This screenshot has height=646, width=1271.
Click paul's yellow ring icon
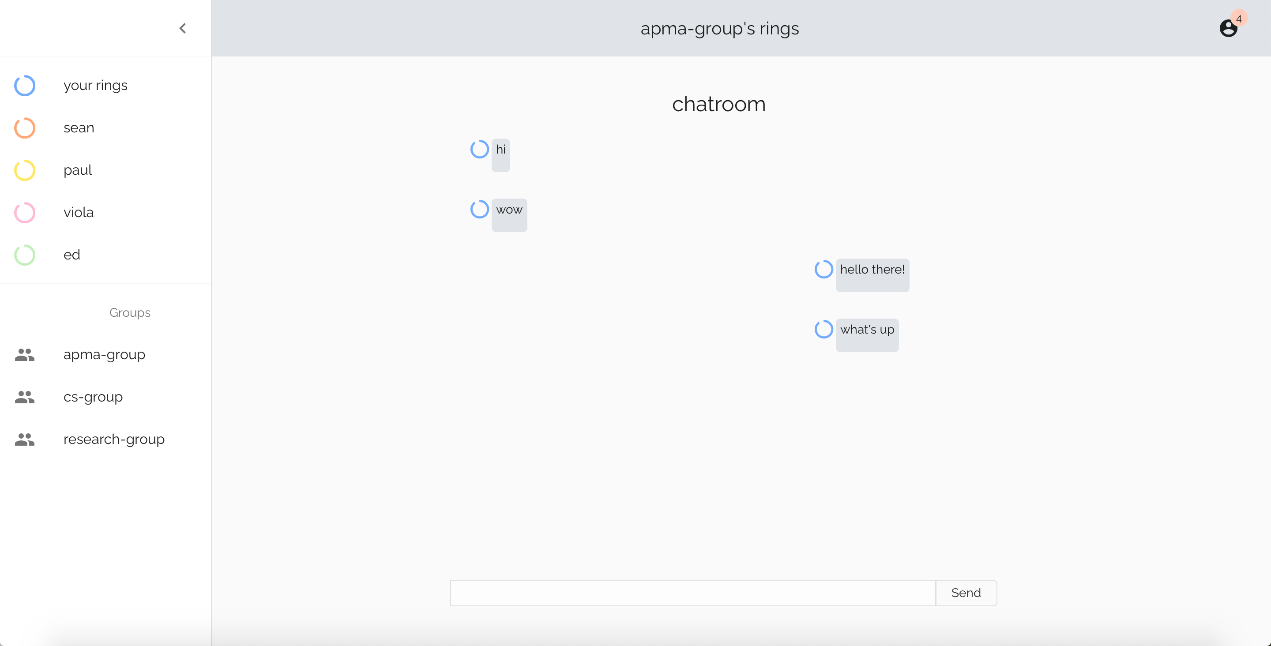pyautogui.click(x=25, y=170)
